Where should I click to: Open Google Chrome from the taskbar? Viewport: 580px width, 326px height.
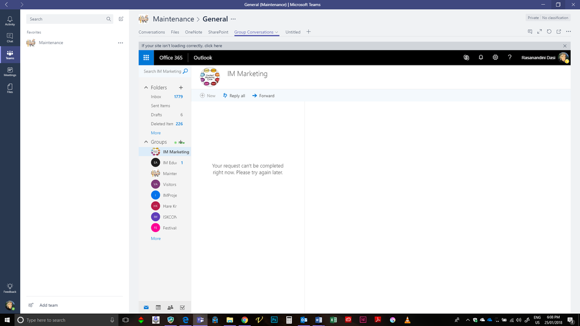click(x=244, y=320)
